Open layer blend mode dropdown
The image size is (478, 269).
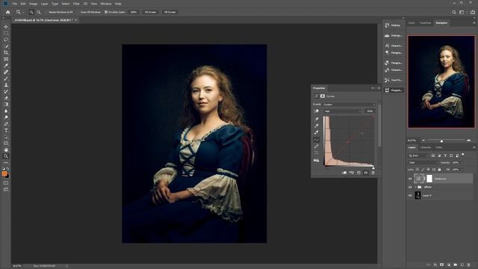point(423,163)
